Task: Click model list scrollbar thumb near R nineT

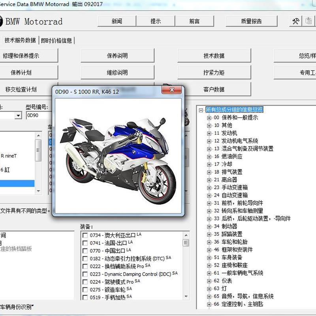Action: pos(38,150)
